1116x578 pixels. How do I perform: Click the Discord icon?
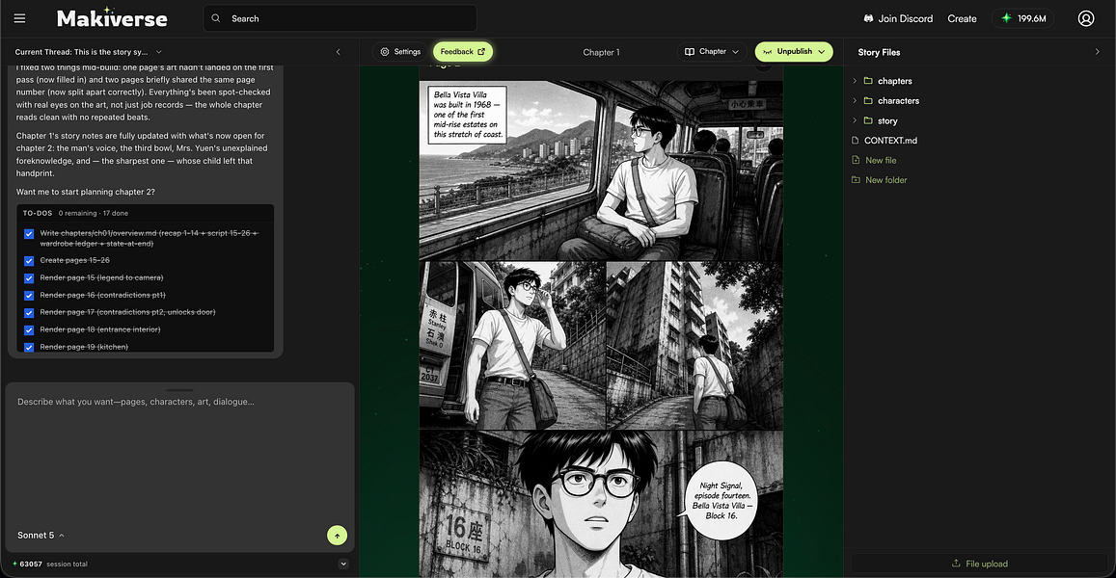868,18
